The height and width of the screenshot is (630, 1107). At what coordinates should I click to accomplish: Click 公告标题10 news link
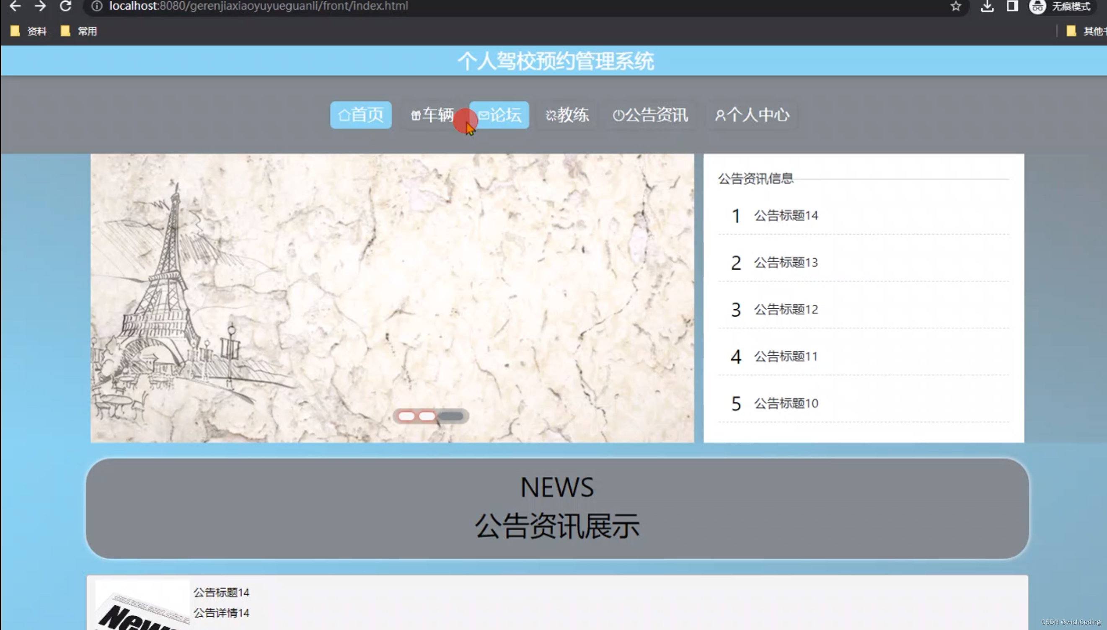[x=785, y=403]
